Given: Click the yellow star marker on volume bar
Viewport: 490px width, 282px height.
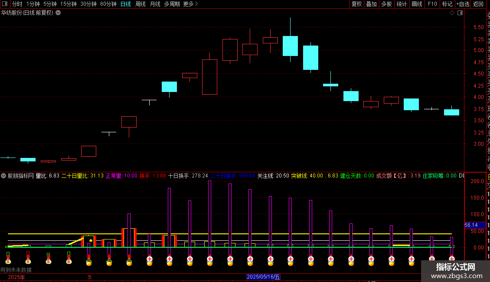Looking at the screenshot, I should 91,240.
